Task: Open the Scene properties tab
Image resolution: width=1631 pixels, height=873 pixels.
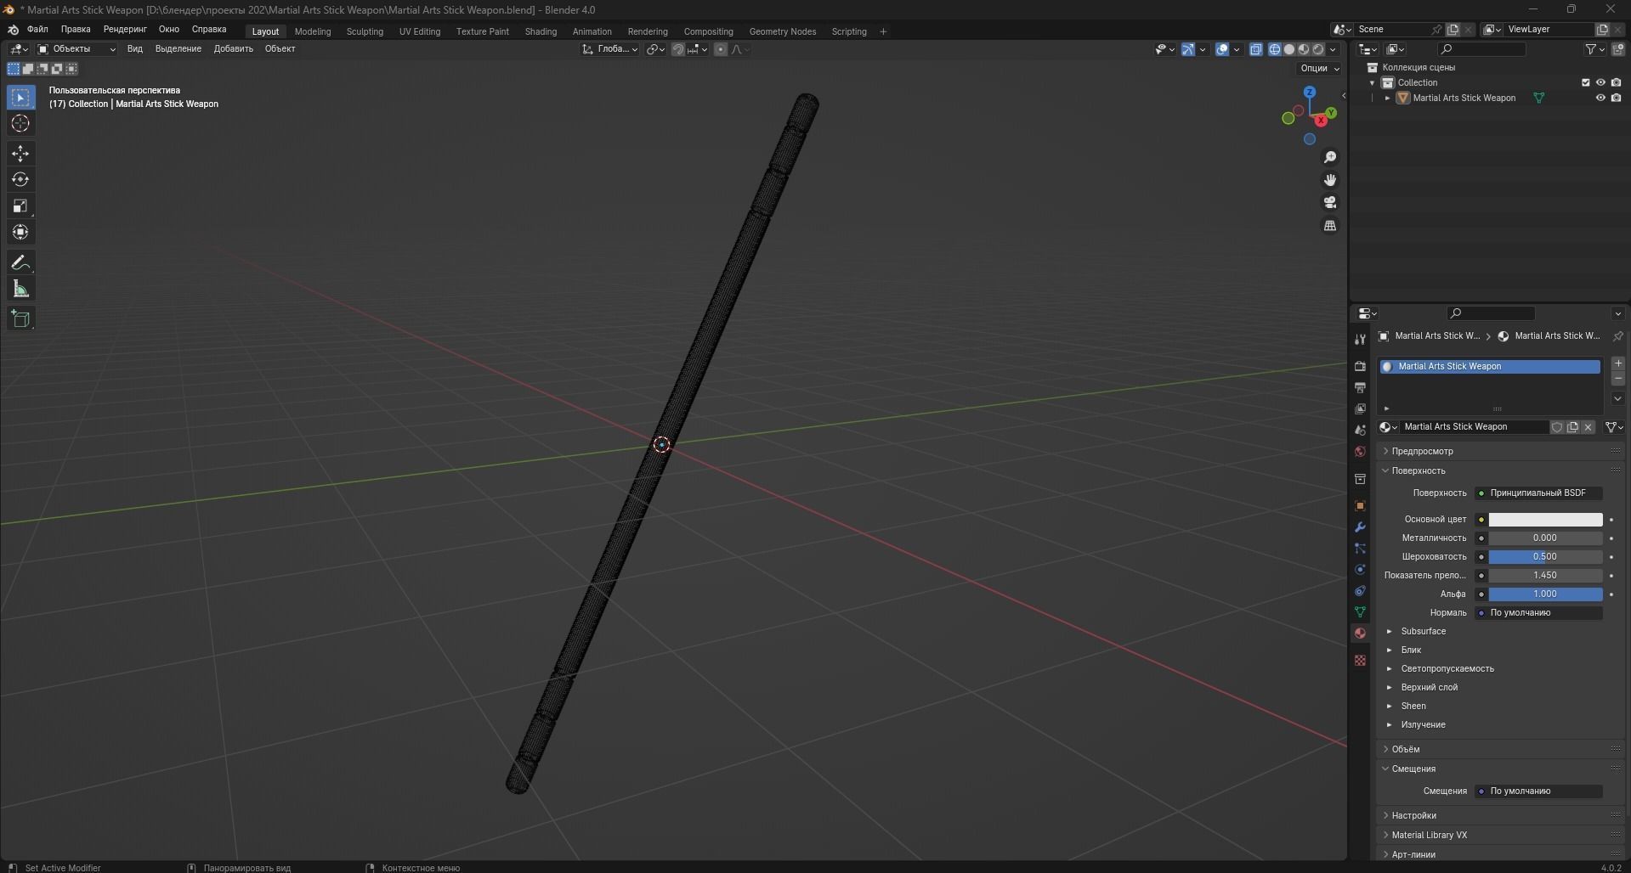Action: click(x=1360, y=431)
